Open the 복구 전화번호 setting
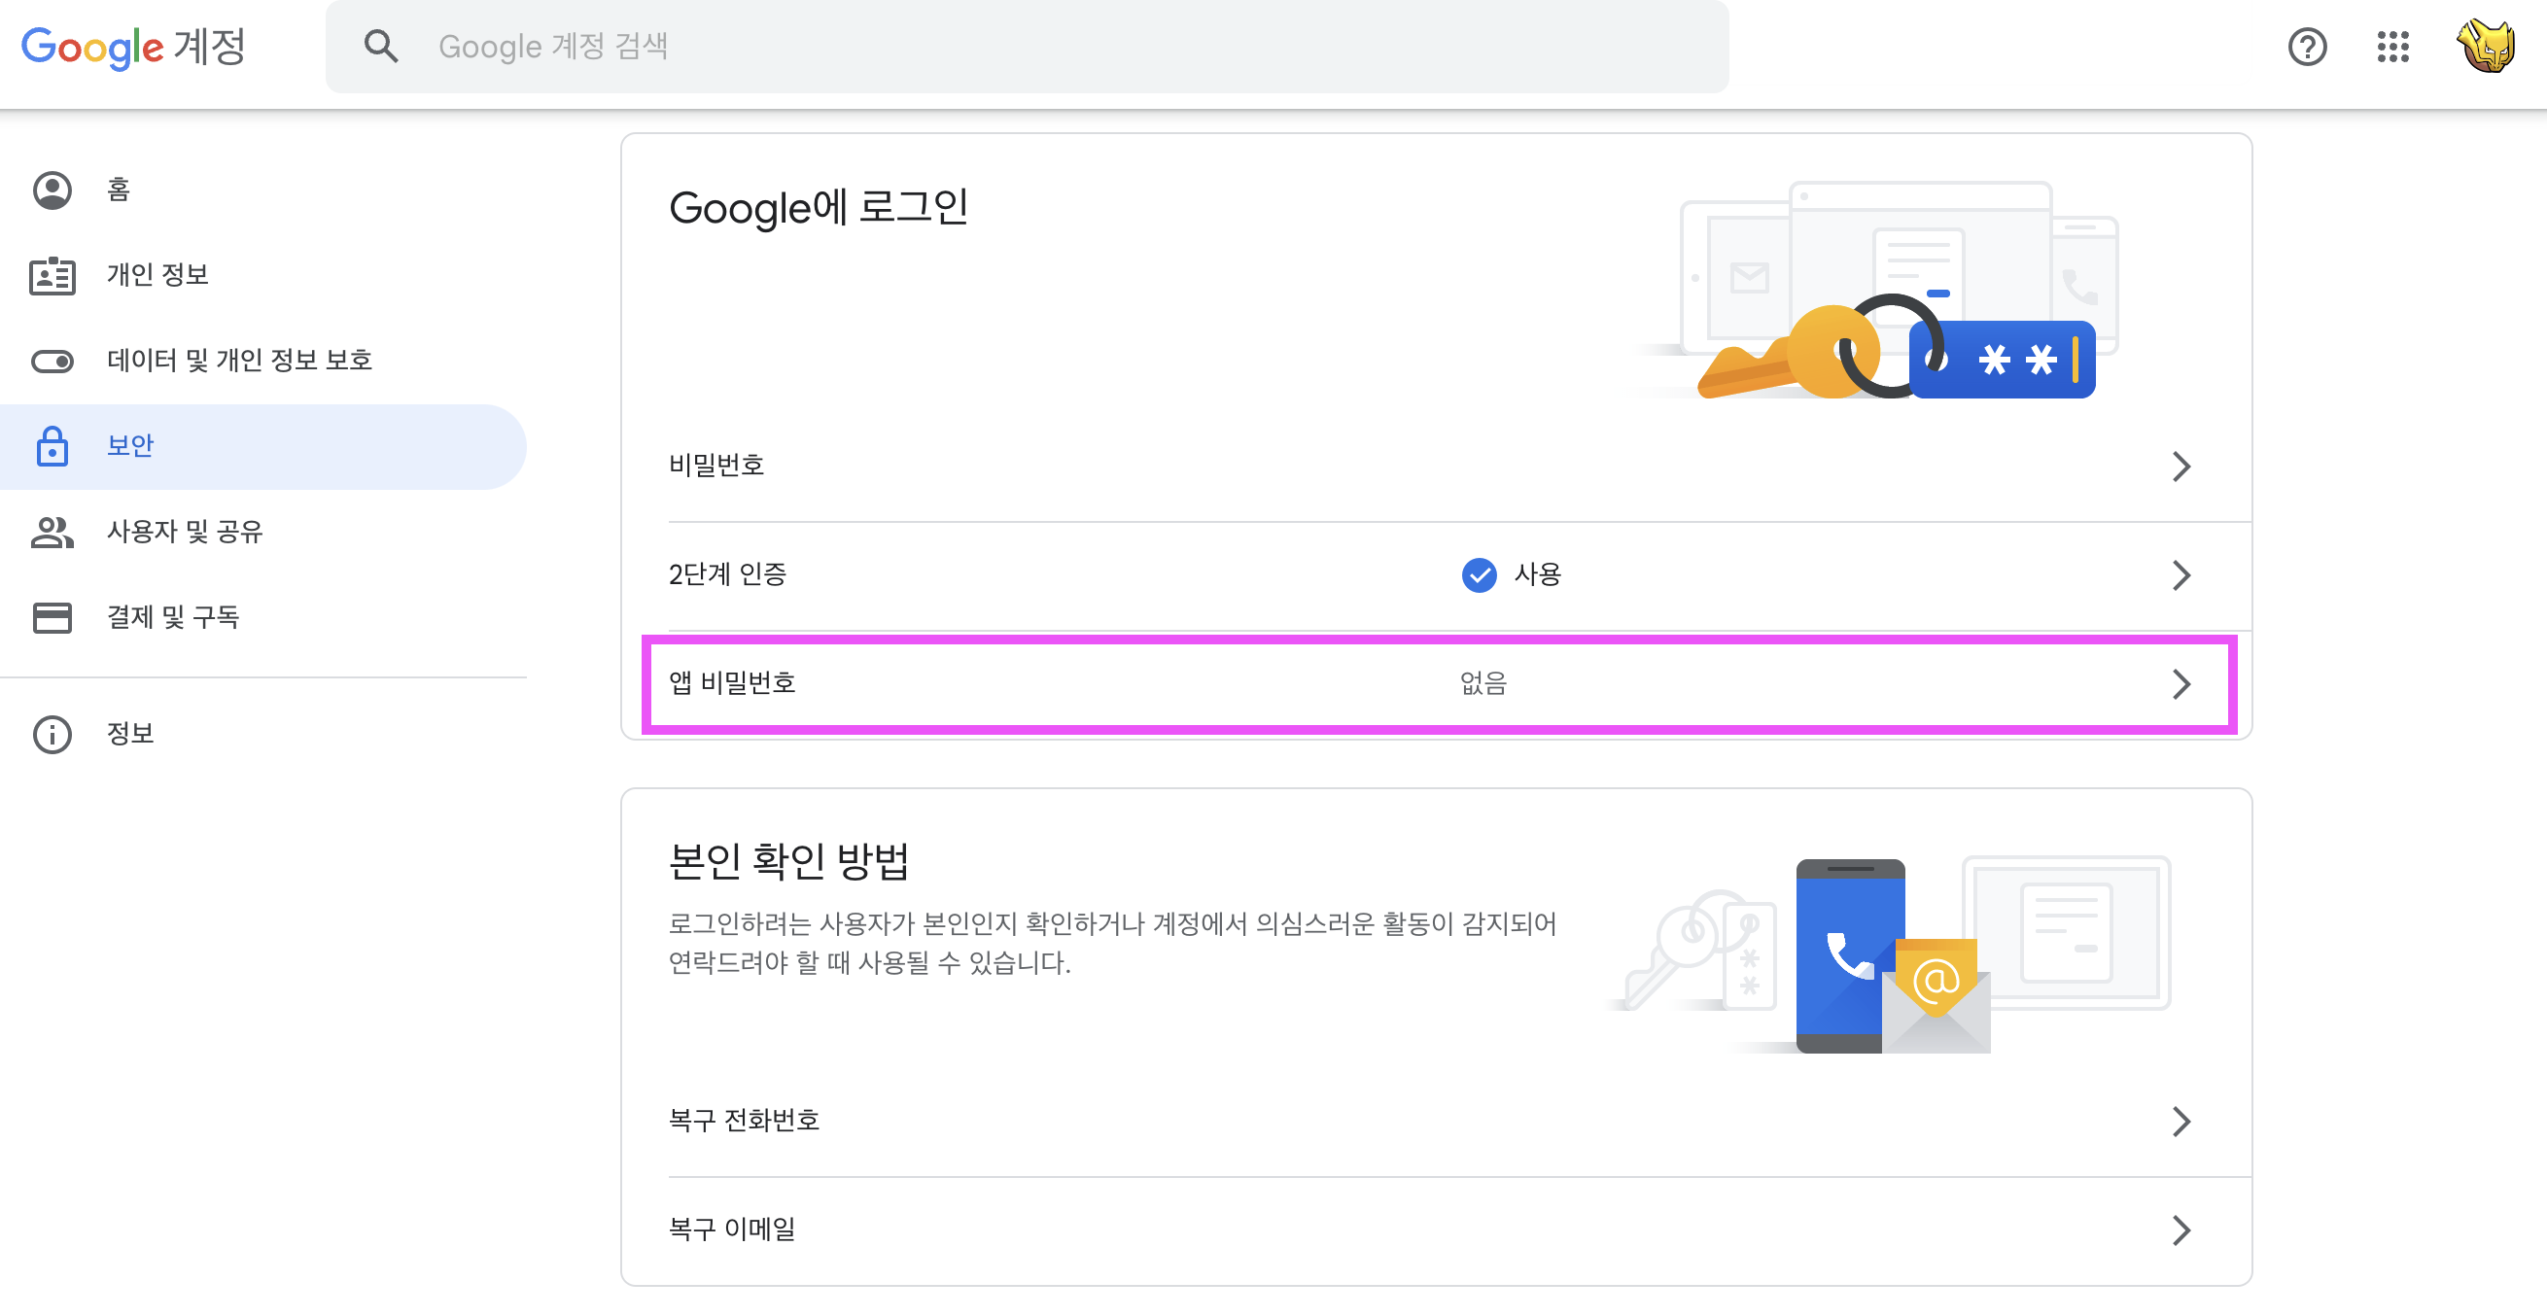This screenshot has width=2547, height=1316. 745,1121
